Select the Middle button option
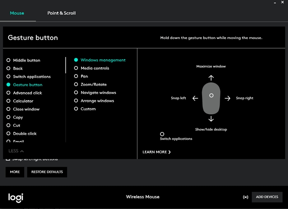 pos(26,60)
